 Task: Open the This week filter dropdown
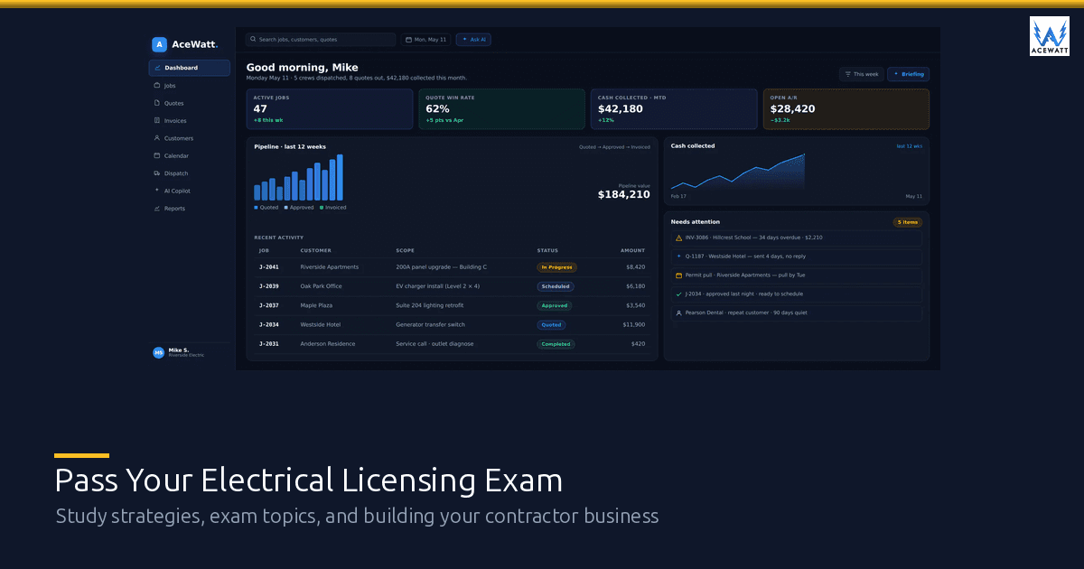coord(862,74)
